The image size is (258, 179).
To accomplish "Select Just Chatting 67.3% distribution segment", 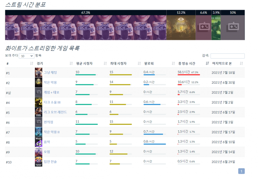I will (86, 25).
